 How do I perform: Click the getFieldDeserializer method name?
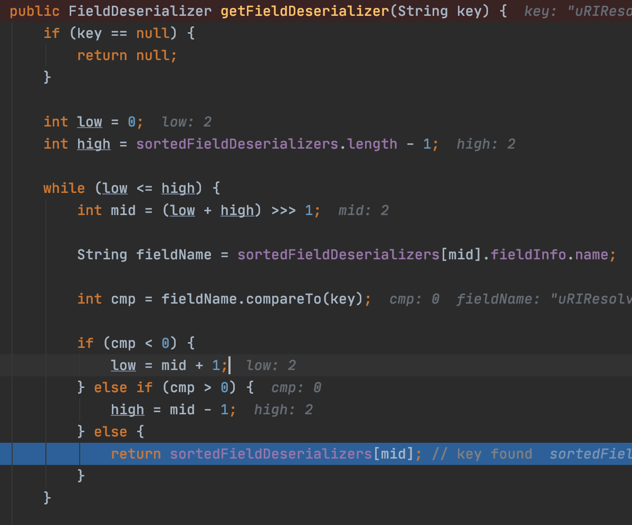coord(305,12)
